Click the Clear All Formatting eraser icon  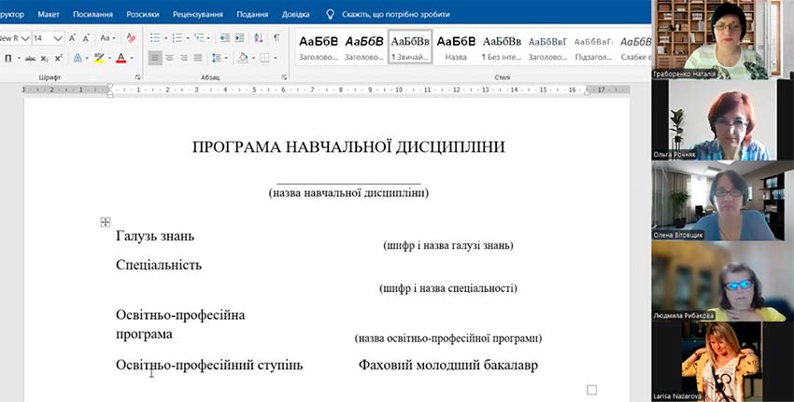tap(131, 38)
